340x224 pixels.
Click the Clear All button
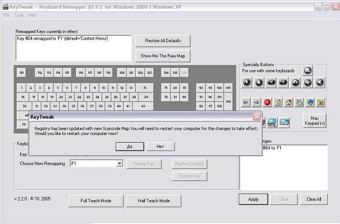(313, 199)
